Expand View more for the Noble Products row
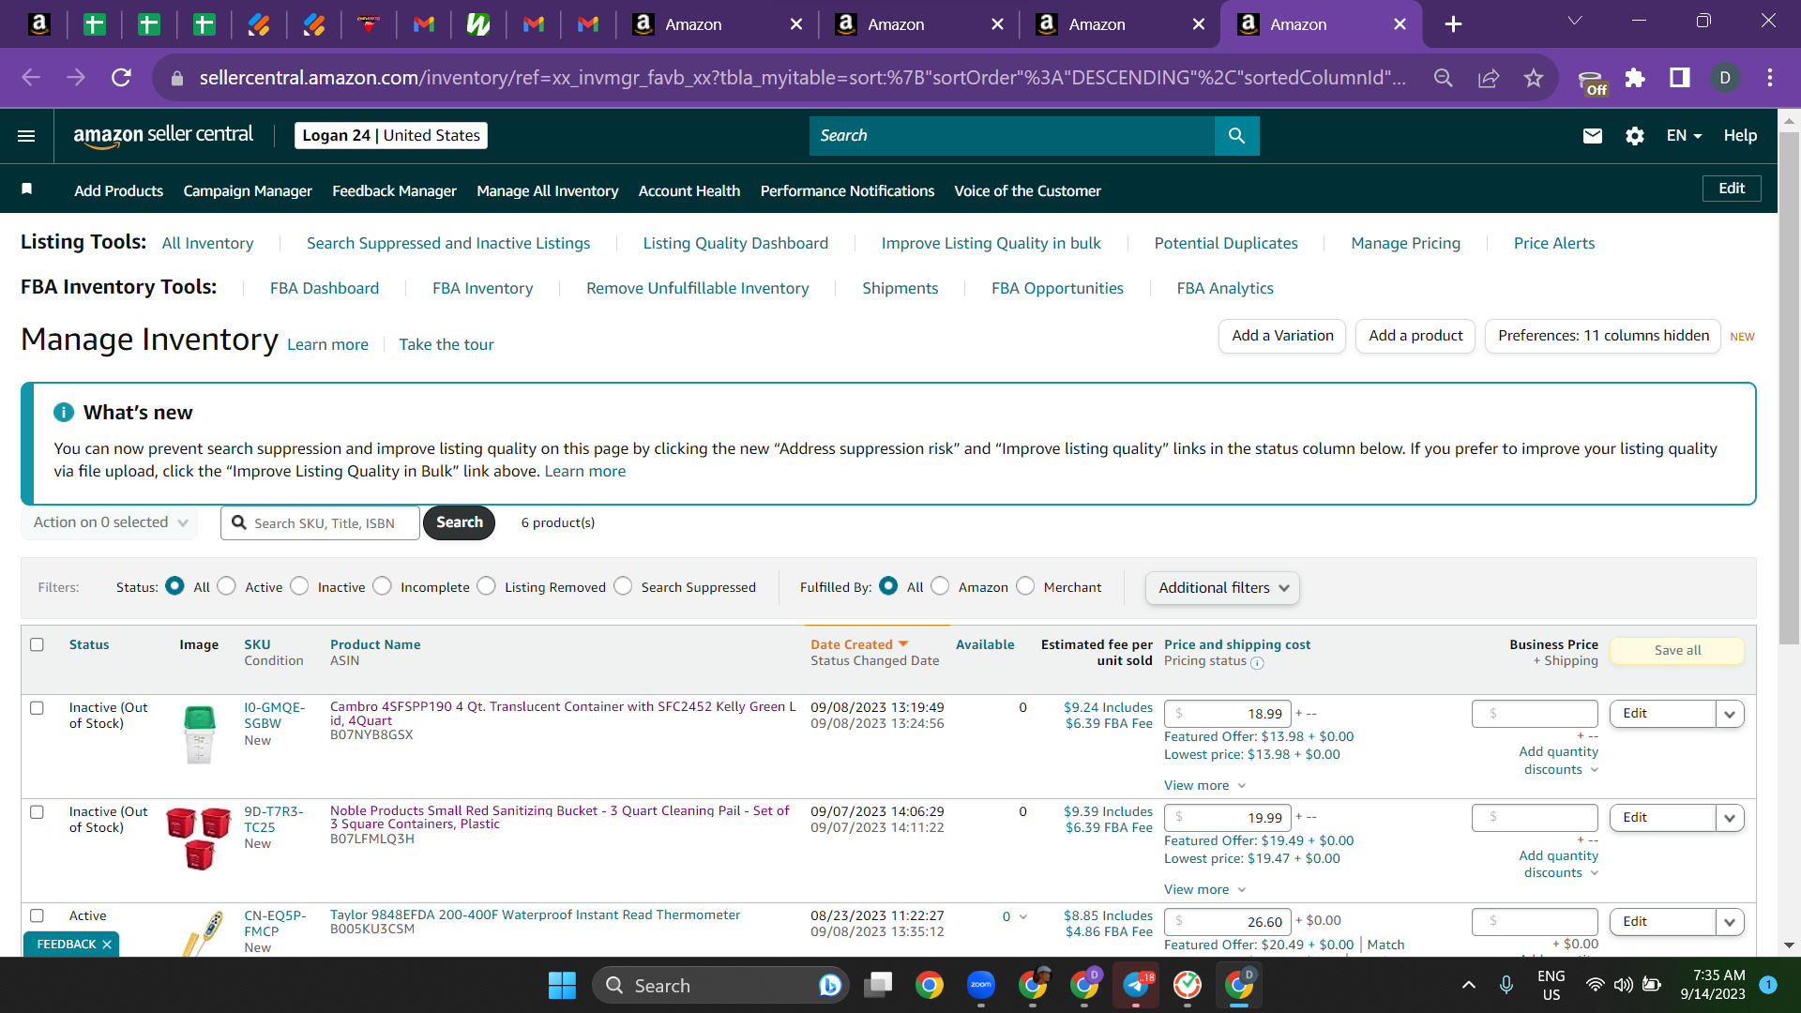The width and height of the screenshot is (1801, 1013). 1204,890
